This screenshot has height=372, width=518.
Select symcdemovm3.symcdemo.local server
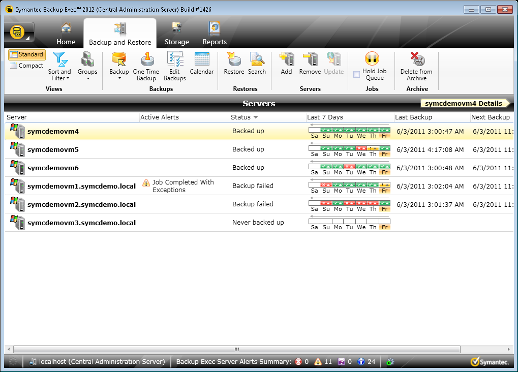(x=259, y=223)
